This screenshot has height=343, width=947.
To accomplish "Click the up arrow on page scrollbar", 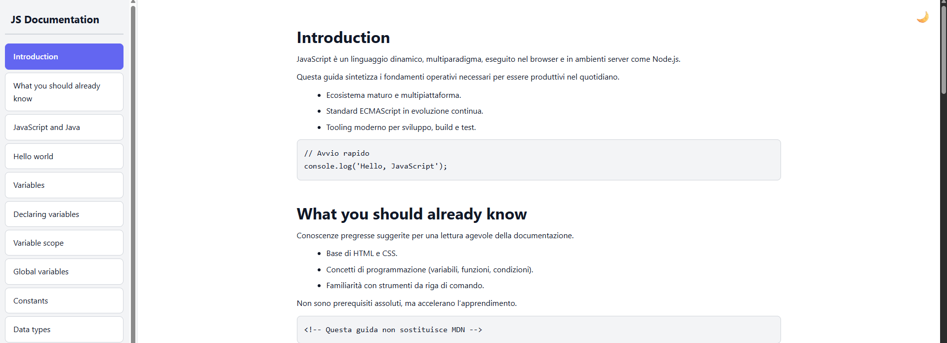I will [x=943, y=2].
